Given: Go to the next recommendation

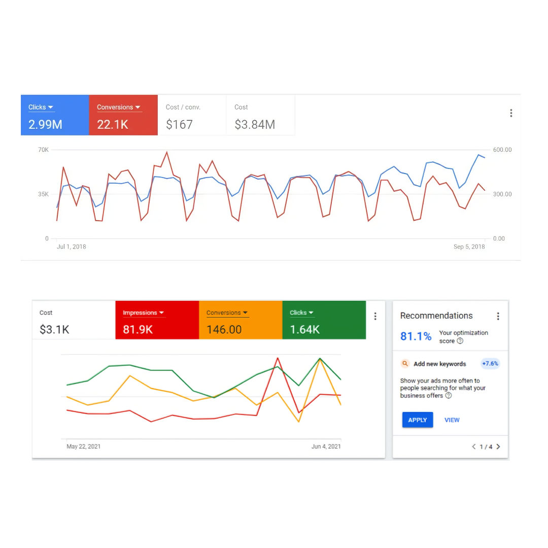Looking at the screenshot, I should [x=498, y=447].
